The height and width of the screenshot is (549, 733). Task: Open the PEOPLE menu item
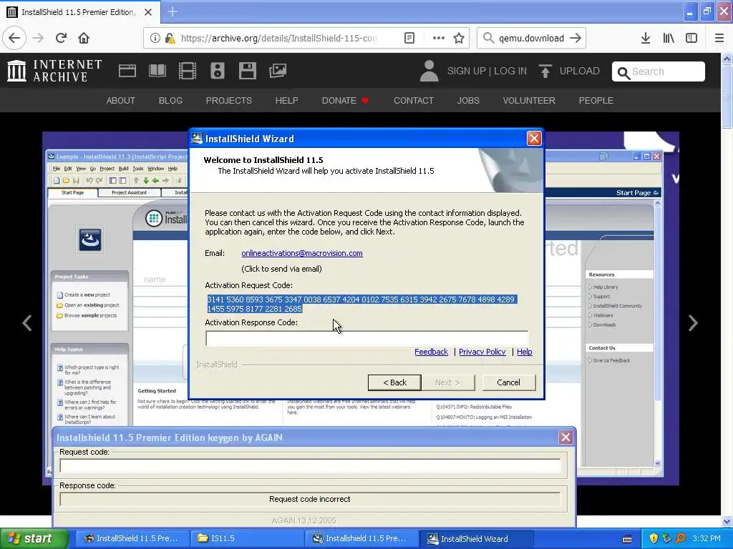tap(596, 100)
